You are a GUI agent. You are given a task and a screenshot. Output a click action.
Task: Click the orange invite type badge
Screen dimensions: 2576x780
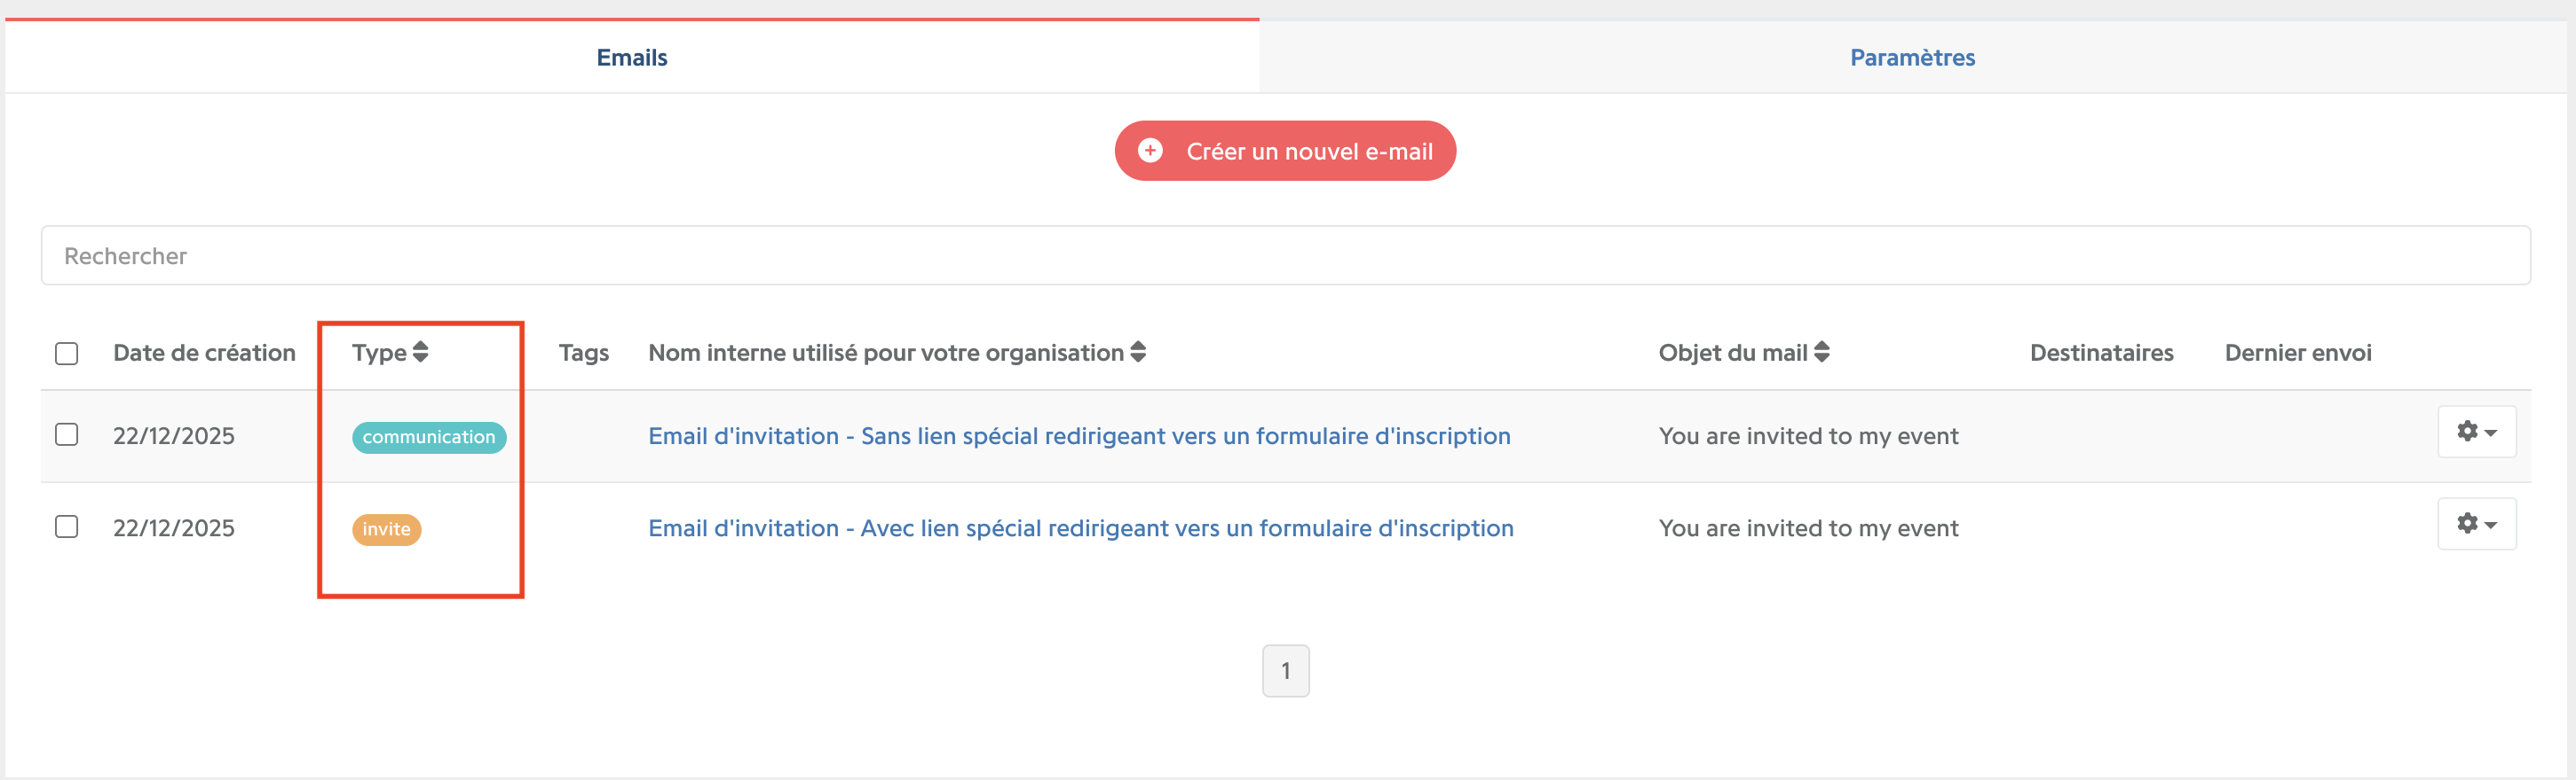click(x=386, y=528)
